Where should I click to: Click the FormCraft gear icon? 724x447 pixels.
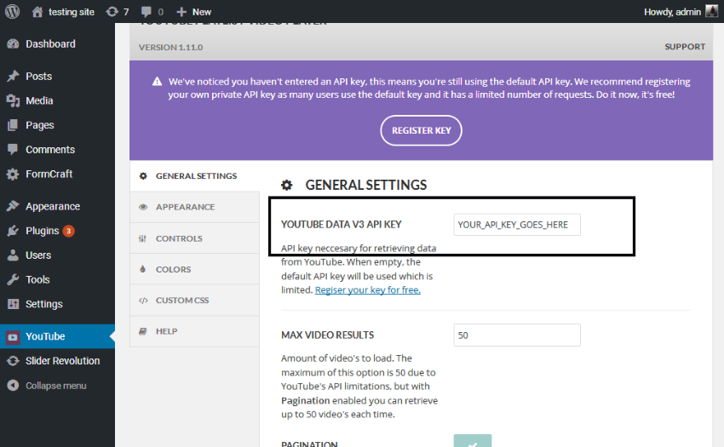click(13, 174)
